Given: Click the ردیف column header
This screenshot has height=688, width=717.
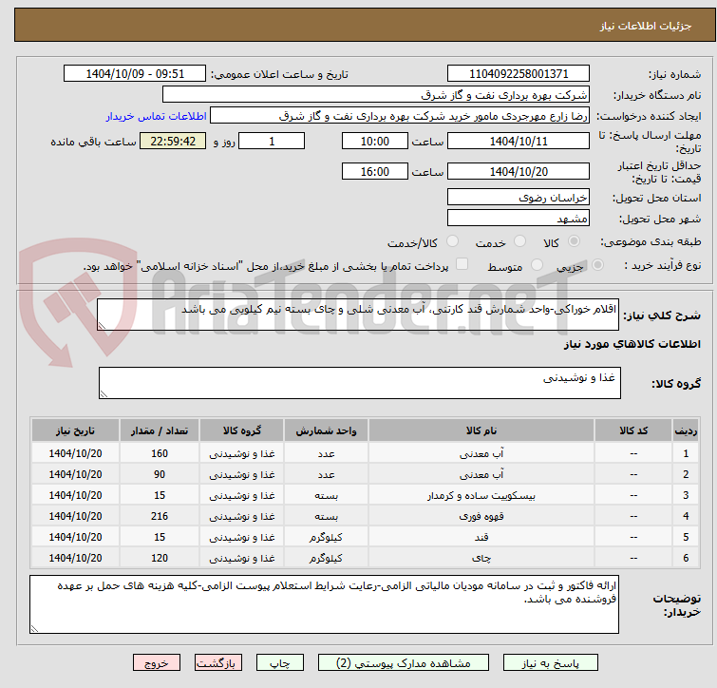Looking at the screenshot, I should pyautogui.click(x=686, y=430).
